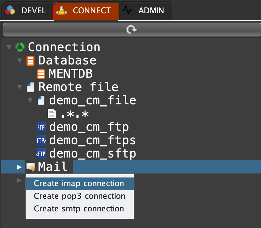Collapse the Database tree branch
This screenshot has width=261, height=228.
click(x=20, y=61)
